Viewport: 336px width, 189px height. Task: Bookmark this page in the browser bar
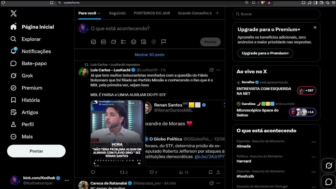pos(52,3)
